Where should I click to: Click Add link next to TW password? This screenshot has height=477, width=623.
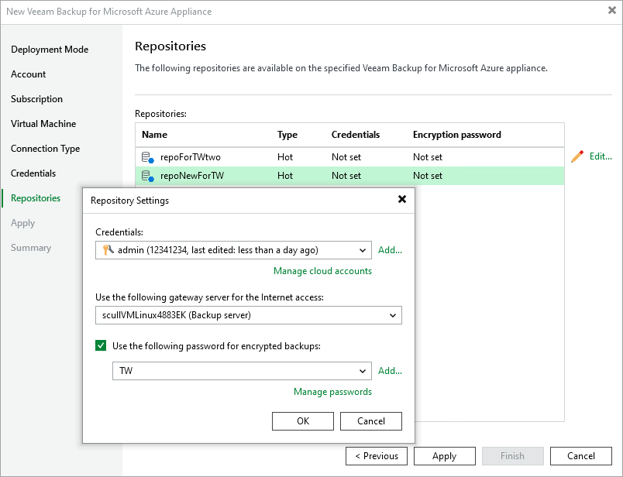pos(390,371)
